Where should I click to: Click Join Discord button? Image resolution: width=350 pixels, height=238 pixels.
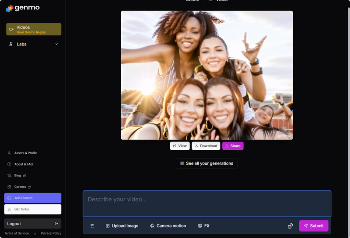point(33,198)
